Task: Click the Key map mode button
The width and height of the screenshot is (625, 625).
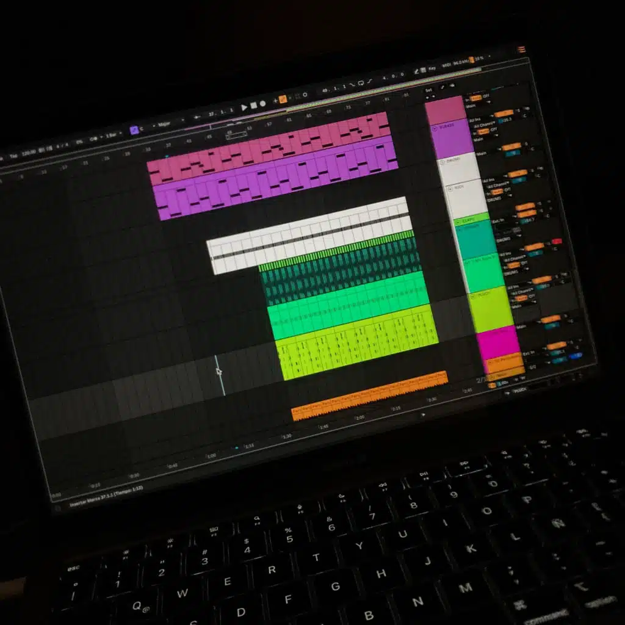Action: [432, 69]
